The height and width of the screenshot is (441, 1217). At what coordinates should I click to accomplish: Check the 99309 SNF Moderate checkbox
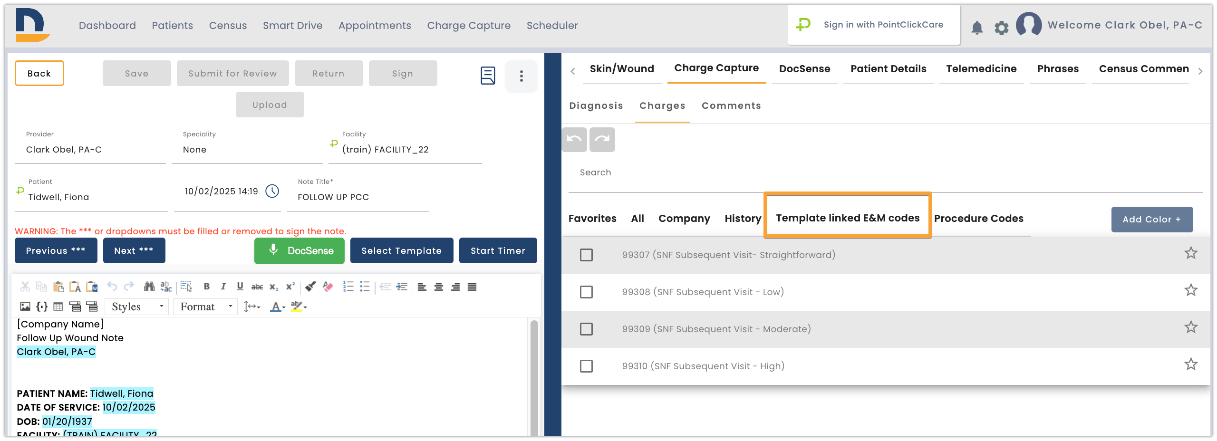(586, 329)
